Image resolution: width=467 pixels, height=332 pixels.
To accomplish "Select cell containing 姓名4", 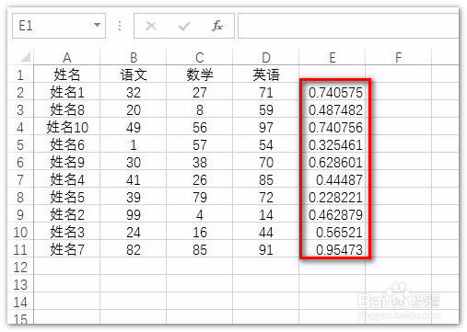I will click(66, 179).
